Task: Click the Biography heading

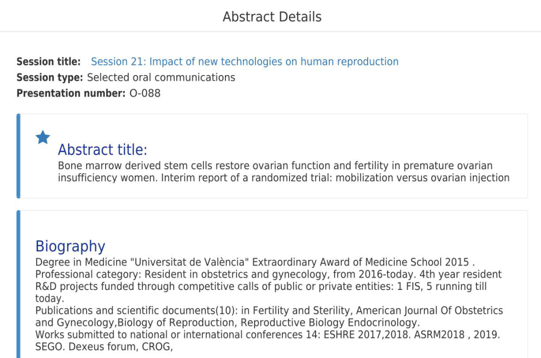Action: click(x=70, y=246)
